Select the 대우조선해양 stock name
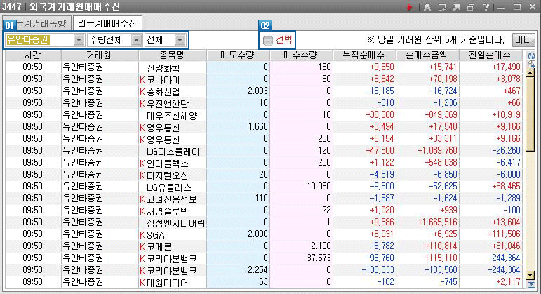Image resolution: width=541 pixels, height=294 pixels. click(172, 116)
